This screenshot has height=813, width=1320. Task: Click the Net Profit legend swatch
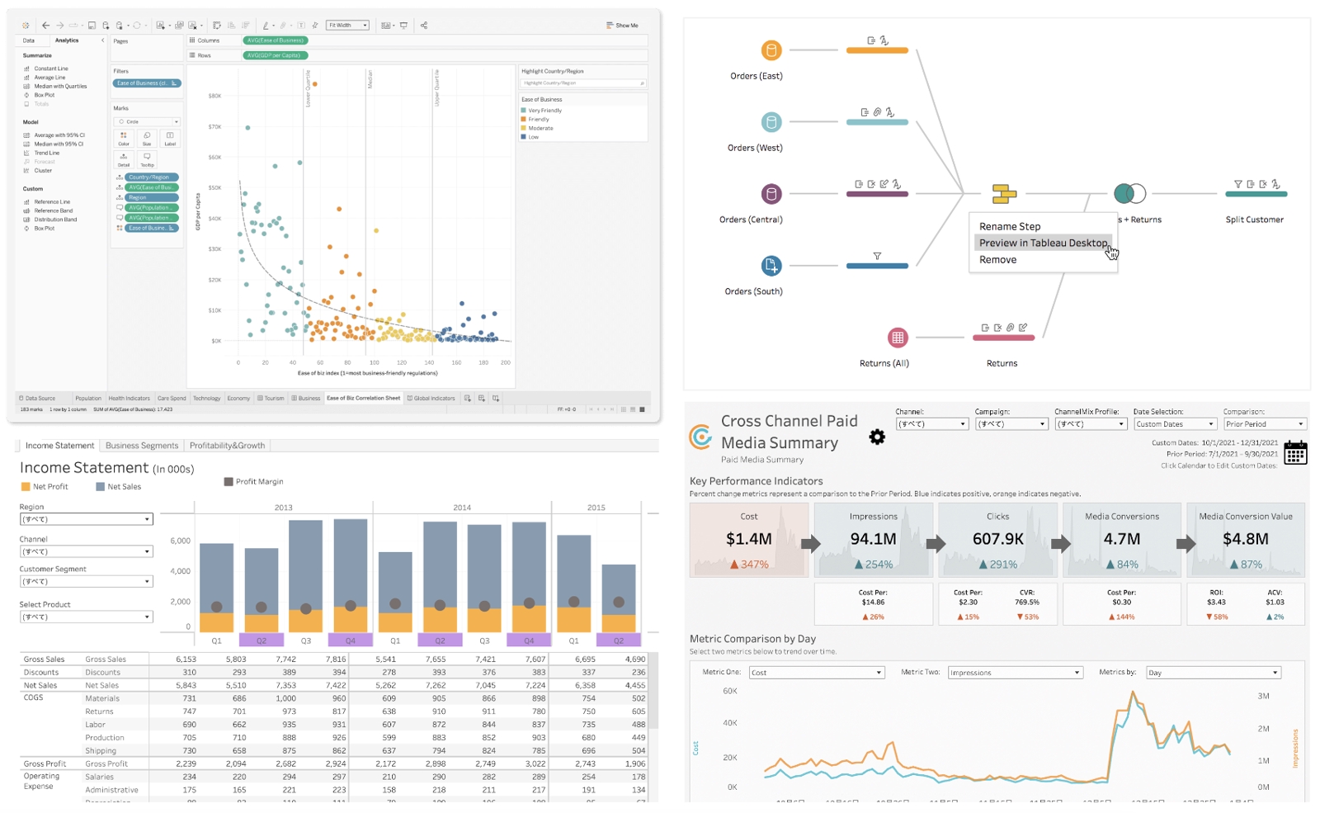tap(26, 487)
